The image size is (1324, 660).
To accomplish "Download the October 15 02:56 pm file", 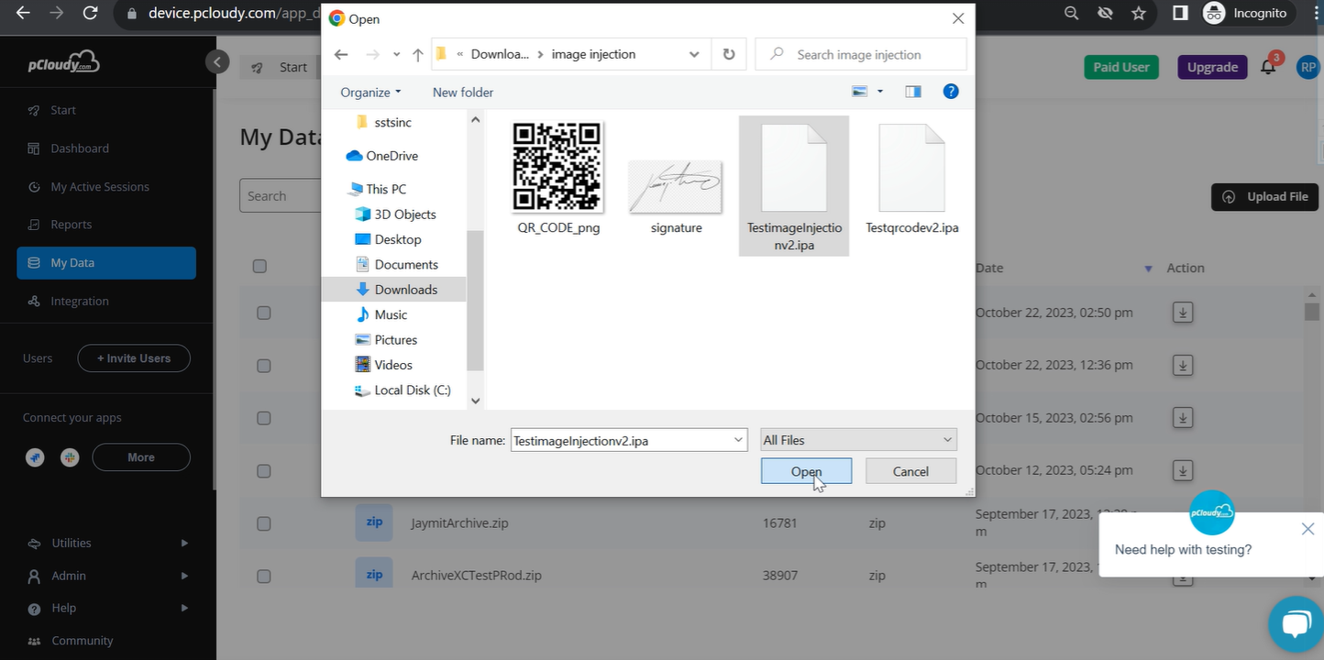I will coord(1183,418).
